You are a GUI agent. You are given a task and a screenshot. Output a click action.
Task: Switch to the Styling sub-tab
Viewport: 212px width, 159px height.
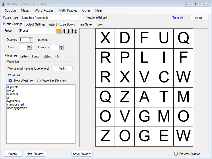47,56
